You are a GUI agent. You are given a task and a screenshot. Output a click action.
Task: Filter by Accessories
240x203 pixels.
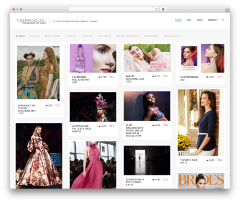(35, 36)
